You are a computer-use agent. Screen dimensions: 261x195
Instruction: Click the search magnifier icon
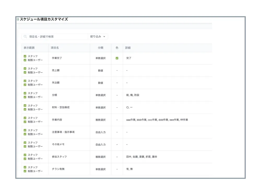[25, 36]
